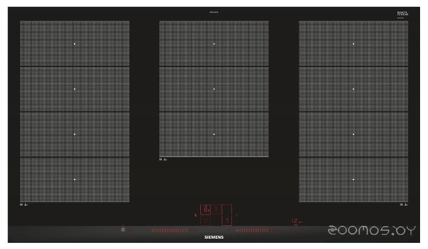
Task: Tap the main power on/off icon
Action: [x=123, y=230]
